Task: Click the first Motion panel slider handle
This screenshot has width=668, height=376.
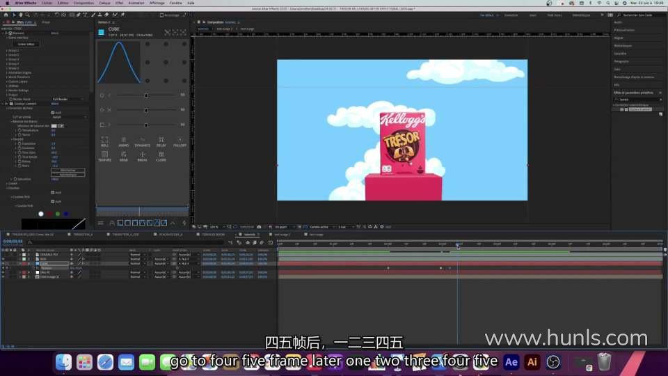Action: (146, 95)
